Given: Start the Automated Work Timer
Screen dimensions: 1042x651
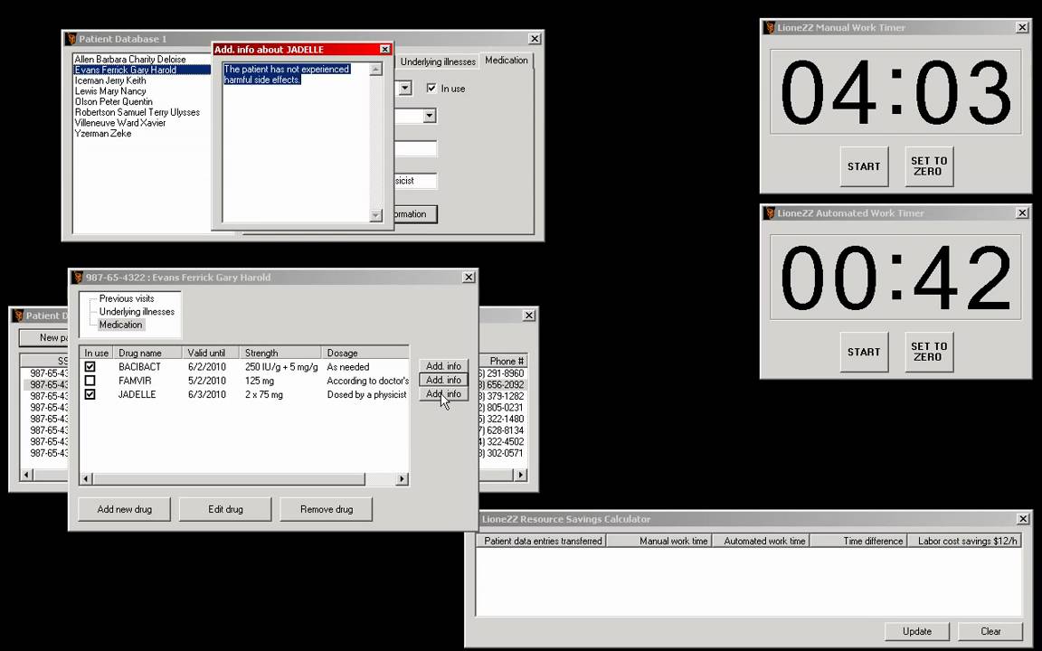Looking at the screenshot, I should (863, 352).
